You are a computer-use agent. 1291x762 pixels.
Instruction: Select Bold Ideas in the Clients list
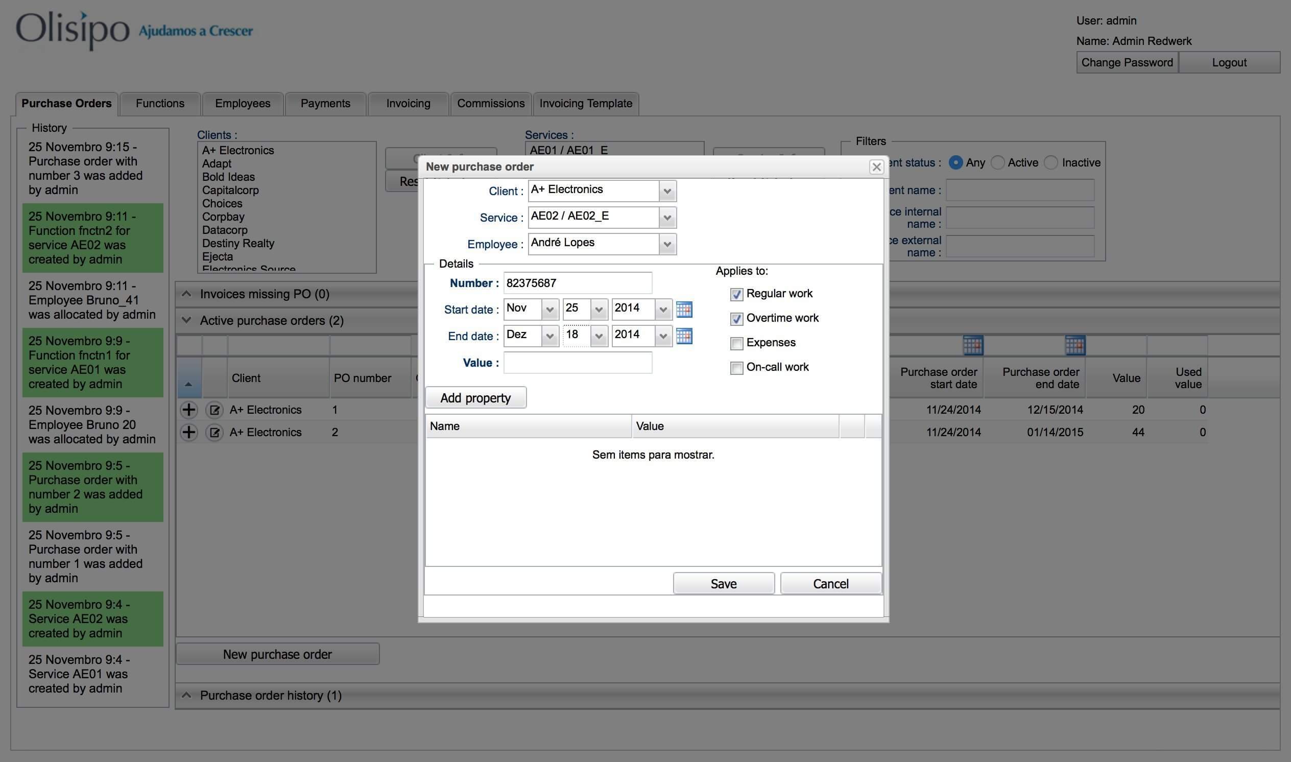click(x=228, y=177)
